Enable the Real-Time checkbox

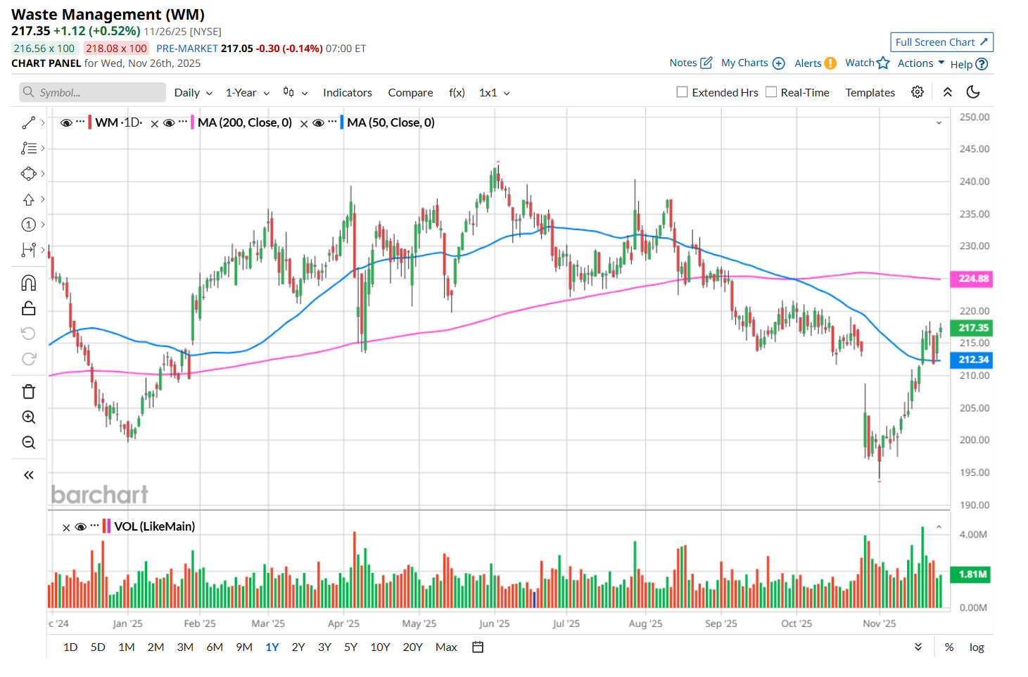click(771, 92)
